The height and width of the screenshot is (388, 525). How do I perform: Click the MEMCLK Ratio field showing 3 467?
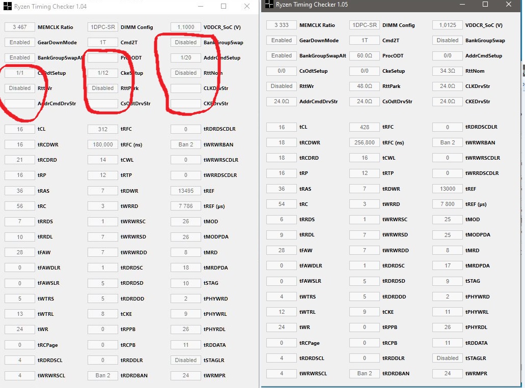20,27
